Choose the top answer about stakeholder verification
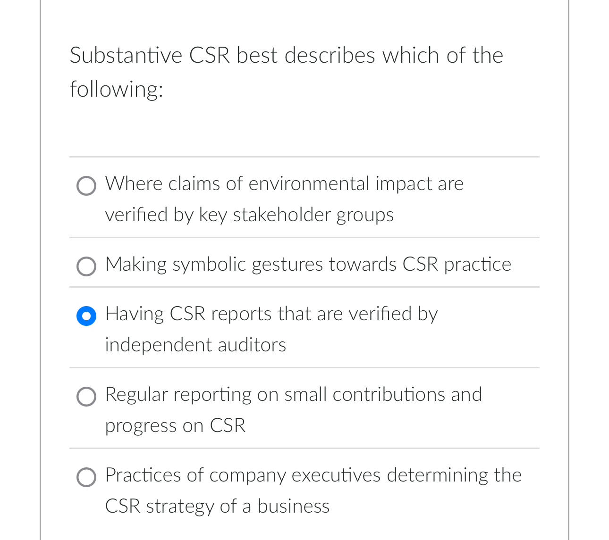This screenshot has width=609, height=540. click(86, 186)
